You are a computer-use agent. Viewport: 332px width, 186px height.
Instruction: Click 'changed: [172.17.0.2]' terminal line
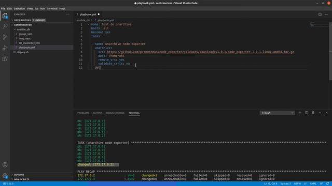point(95,164)
